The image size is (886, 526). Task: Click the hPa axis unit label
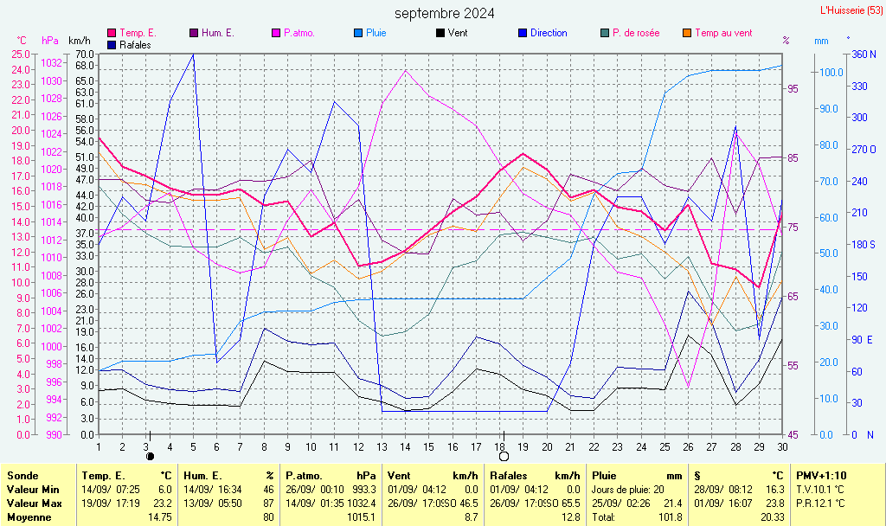coord(50,41)
